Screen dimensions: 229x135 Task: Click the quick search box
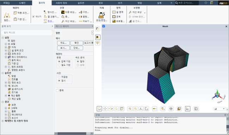(187, 3)
